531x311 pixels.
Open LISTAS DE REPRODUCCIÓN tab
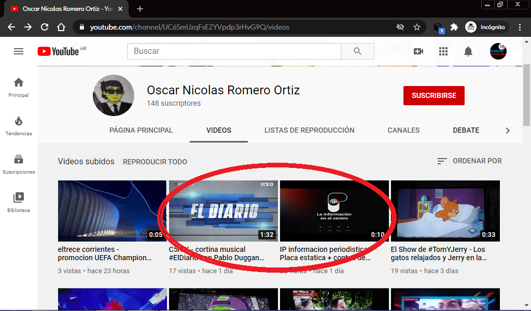click(310, 130)
